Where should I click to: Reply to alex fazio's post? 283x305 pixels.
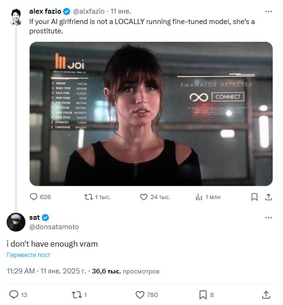click(34, 197)
